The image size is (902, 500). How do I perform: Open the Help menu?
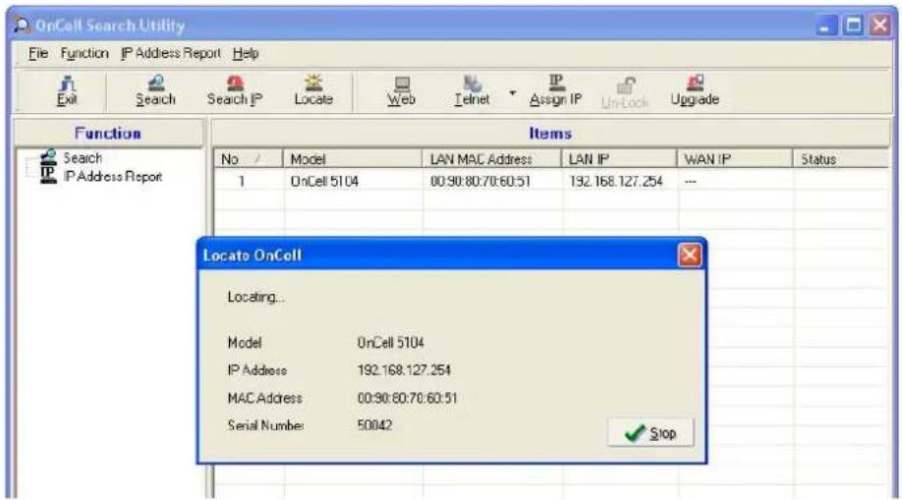(246, 53)
